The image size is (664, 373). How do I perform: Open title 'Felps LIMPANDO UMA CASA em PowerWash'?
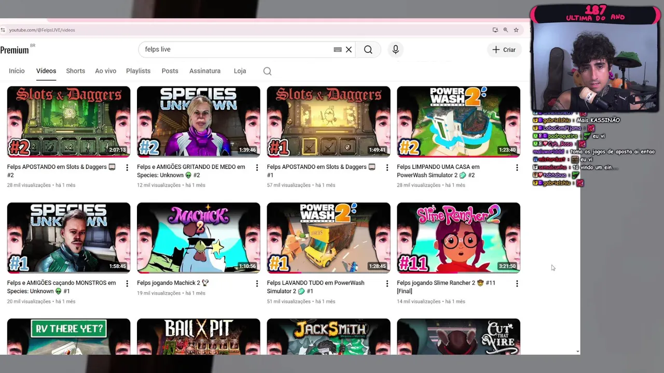coord(438,171)
